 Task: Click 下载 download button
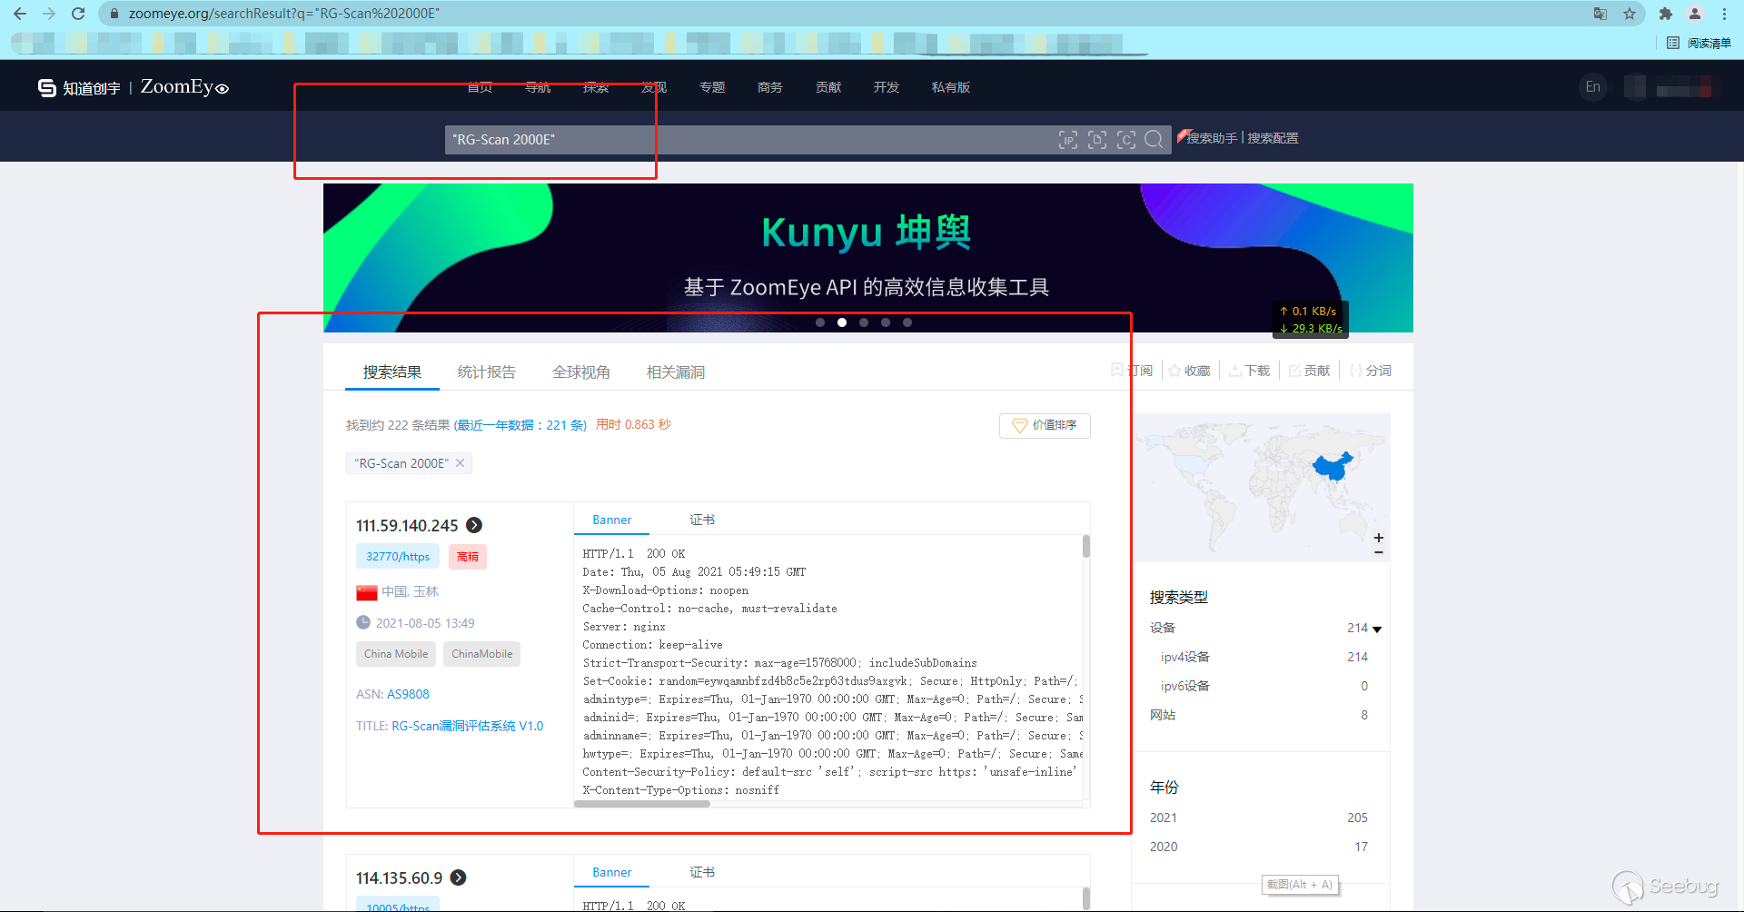tap(1250, 371)
